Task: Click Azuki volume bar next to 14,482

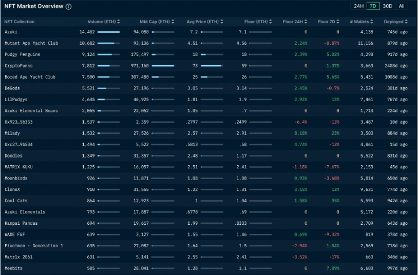Action: [109, 32]
